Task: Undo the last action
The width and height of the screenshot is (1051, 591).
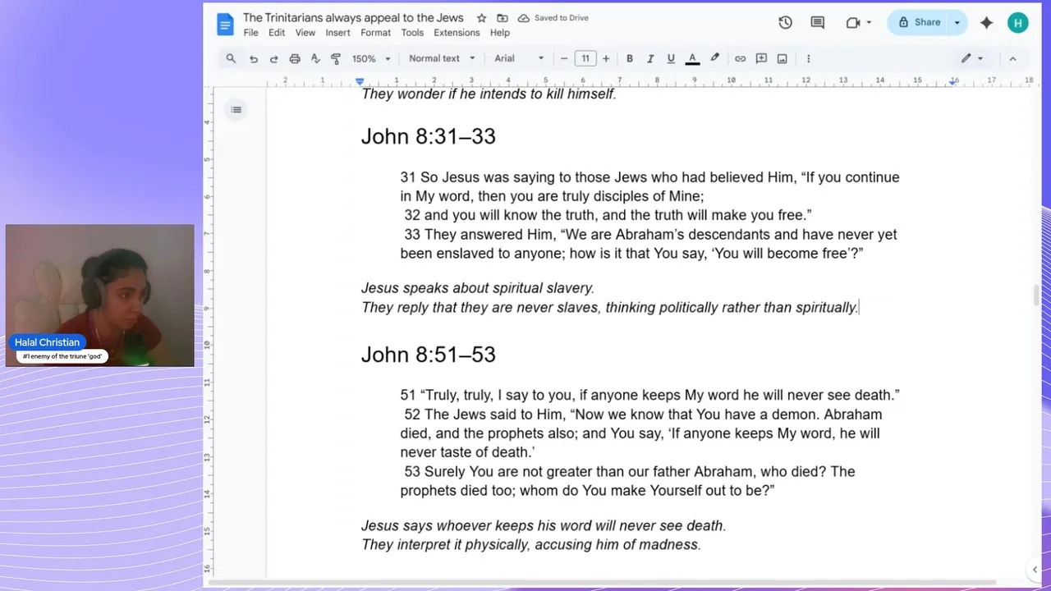Action: 254,58
